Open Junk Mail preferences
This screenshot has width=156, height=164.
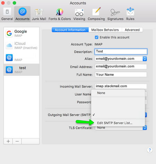point(39,14)
